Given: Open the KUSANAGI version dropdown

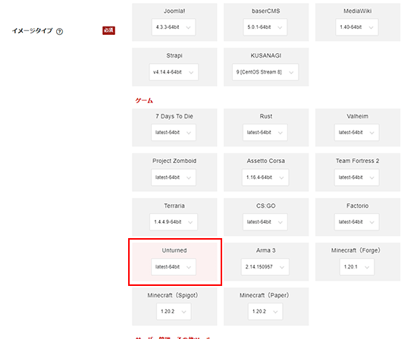Looking at the screenshot, I should 265,72.
